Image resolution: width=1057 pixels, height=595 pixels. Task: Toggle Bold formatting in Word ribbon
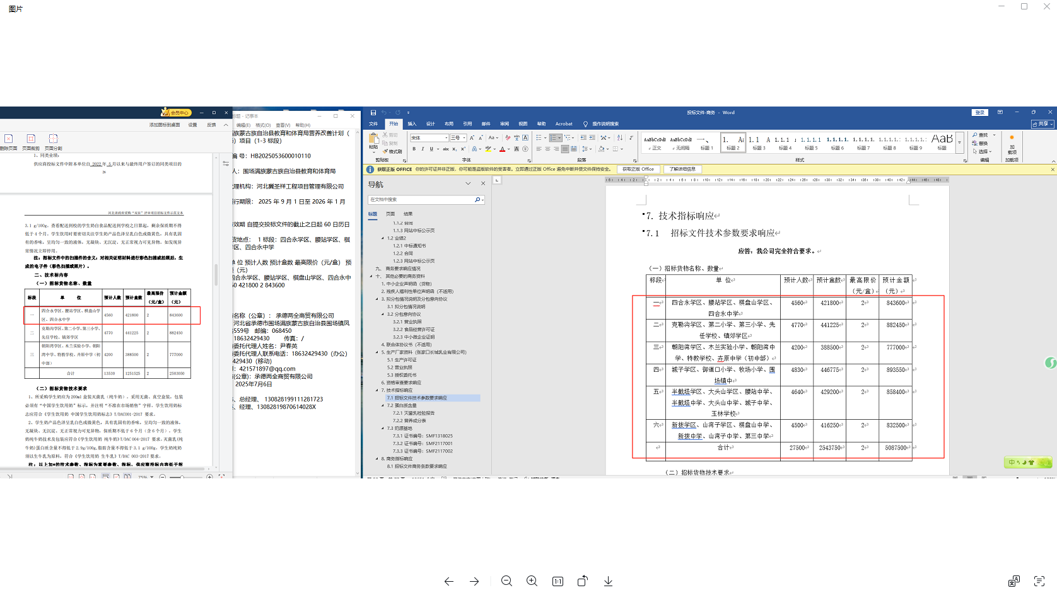(414, 149)
